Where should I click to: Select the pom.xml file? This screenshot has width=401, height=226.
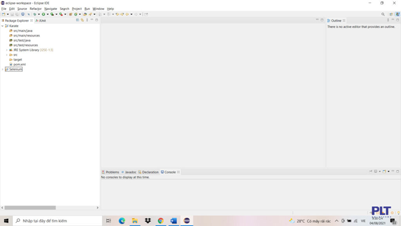point(19,64)
